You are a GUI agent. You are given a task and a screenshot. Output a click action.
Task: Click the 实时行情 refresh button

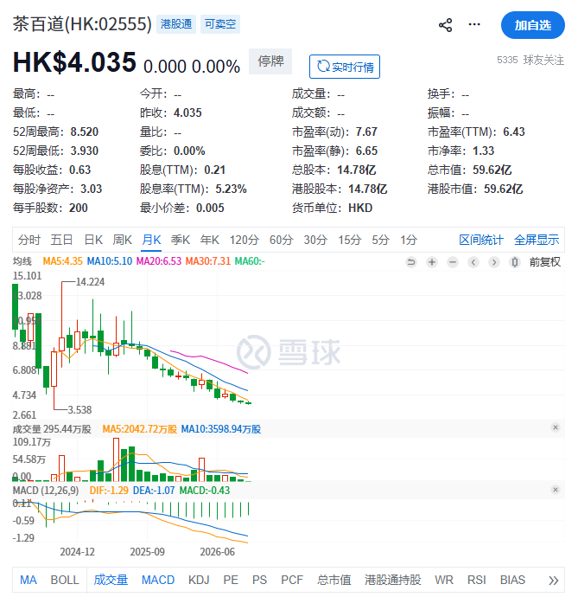click(x=345, y=67)
